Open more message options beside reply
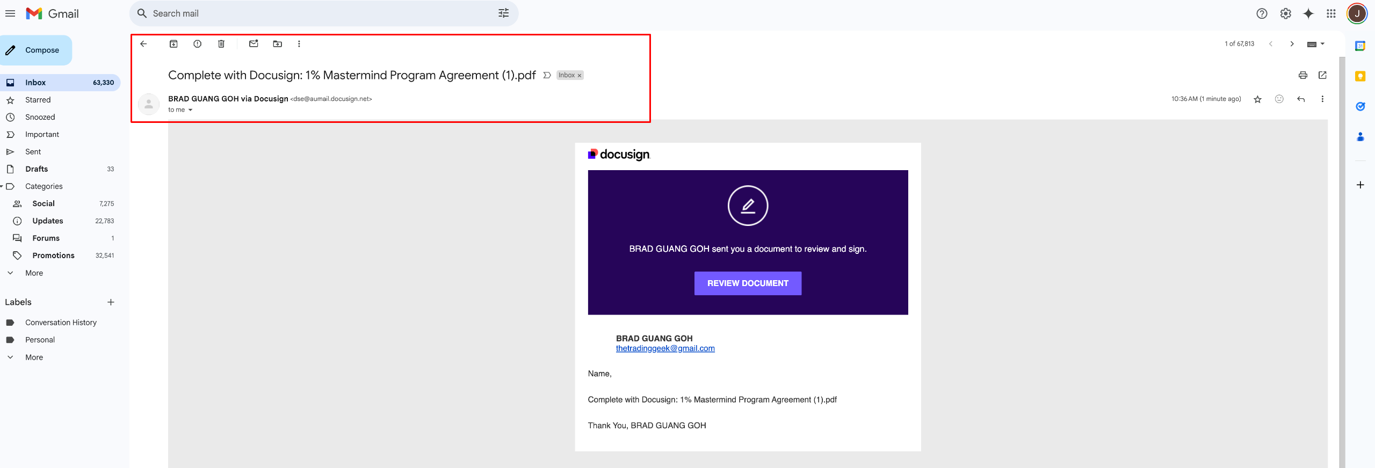 1322,99
